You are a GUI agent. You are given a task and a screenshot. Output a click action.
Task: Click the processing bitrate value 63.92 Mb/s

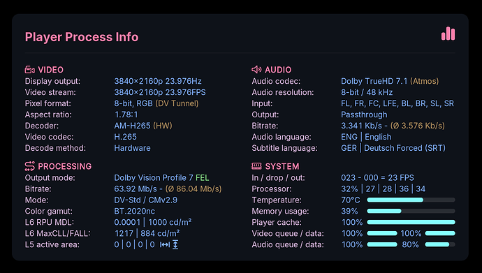coord(136,189)
